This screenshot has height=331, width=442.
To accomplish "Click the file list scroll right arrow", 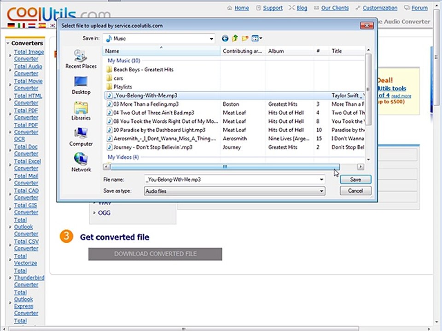I will 361,167.
